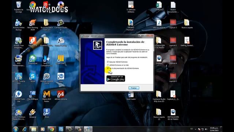234x132 pixels.
Task: Click the Finalizar button
Action: pos(134,88)
